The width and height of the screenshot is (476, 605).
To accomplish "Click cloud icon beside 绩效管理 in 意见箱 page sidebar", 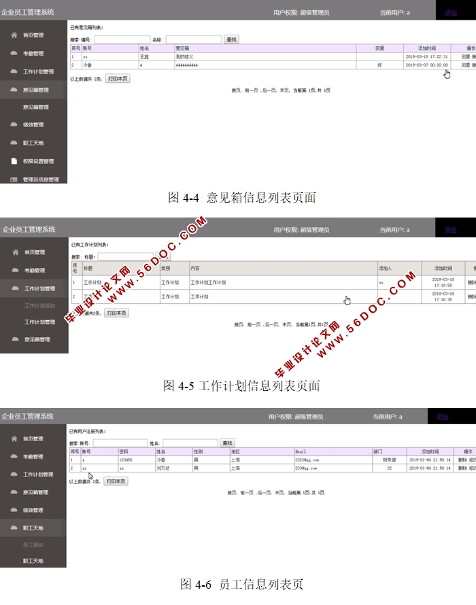I will point(14,125).
